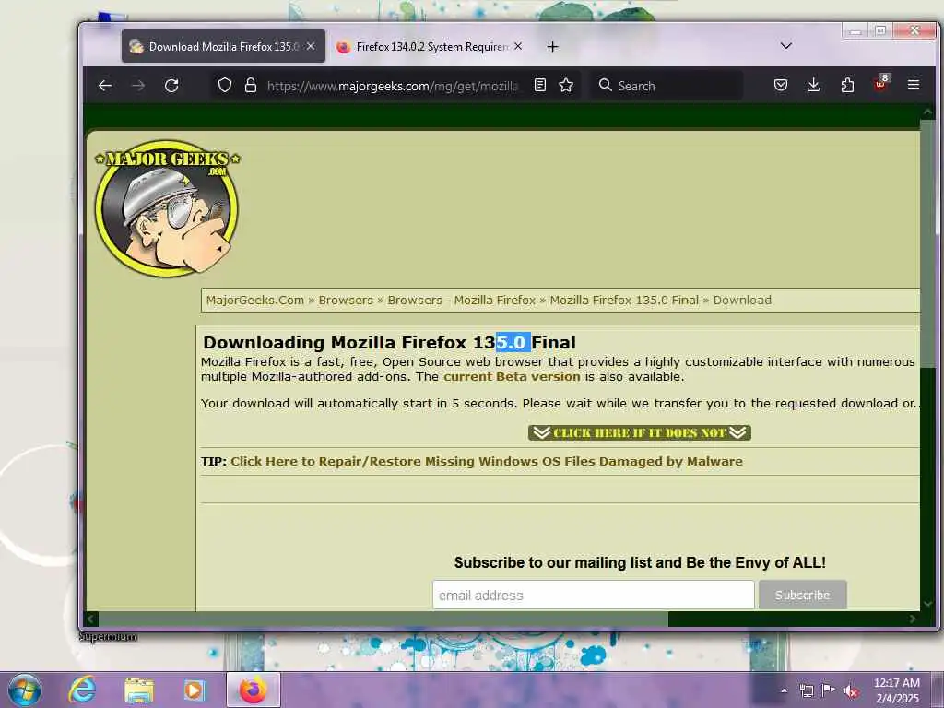Open Windows Media Player from taskbar
Viewport: 944px width, 708px height.
(x=195, y=690)
